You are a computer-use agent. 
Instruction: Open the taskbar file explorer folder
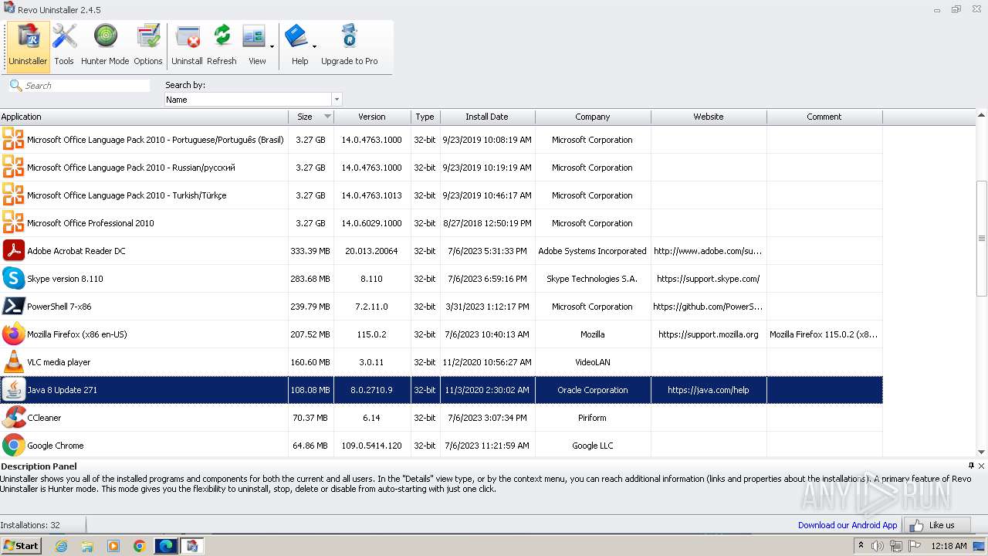click(87, 546)
